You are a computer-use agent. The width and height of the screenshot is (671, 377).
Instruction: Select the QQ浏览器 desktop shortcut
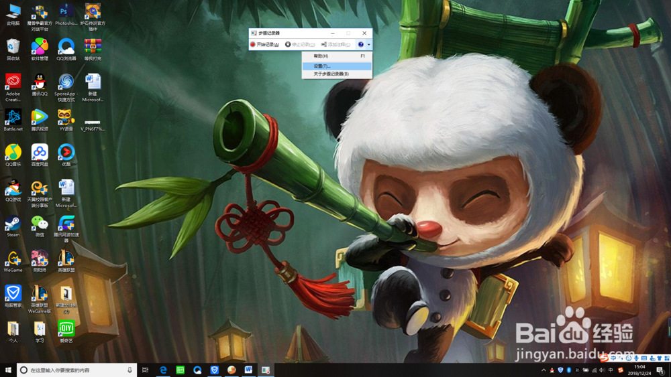tap(66, 50)
